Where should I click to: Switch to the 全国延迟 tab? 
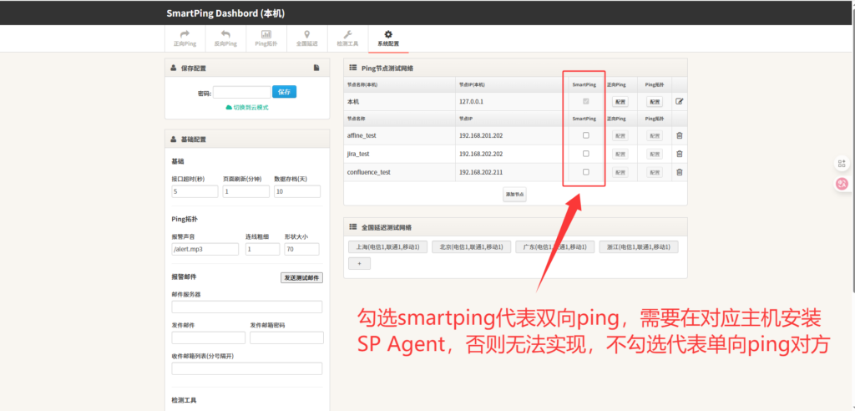coord(306,38)
